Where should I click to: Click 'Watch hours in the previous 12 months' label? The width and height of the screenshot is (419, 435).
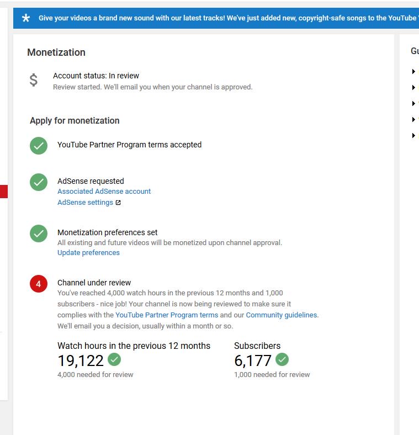click(134, 346)
